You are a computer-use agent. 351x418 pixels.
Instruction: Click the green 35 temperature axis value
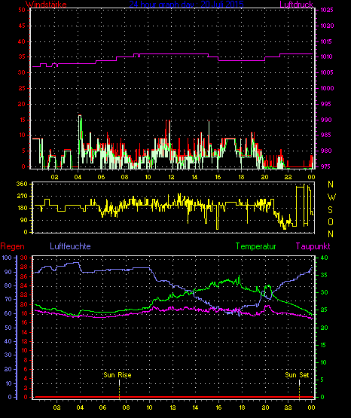pos(324,275)
